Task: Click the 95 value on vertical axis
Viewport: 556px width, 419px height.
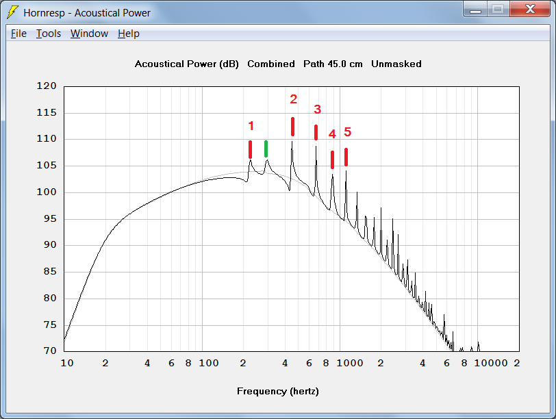Action: (50, 218)
